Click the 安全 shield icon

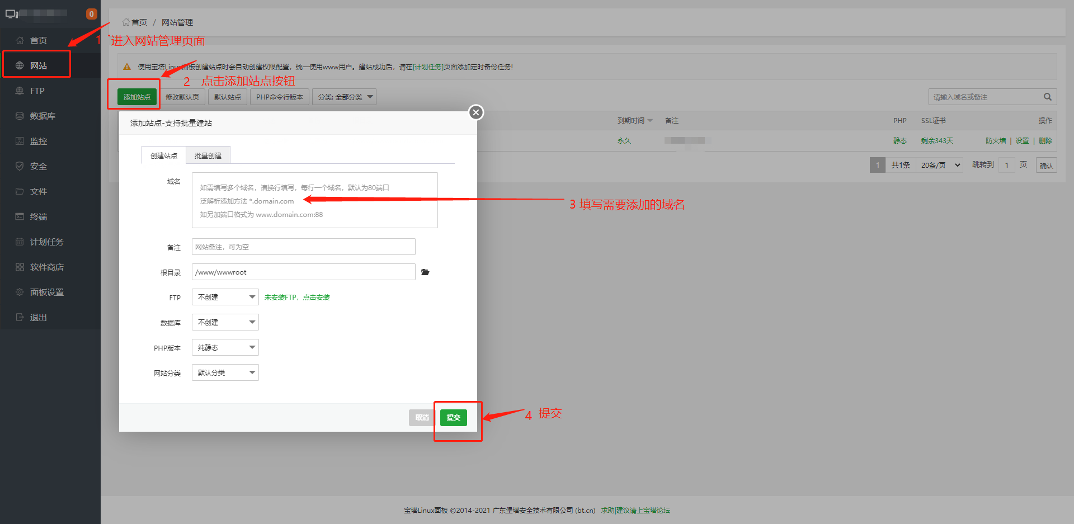pyautogui.click(x=20, y=166)
